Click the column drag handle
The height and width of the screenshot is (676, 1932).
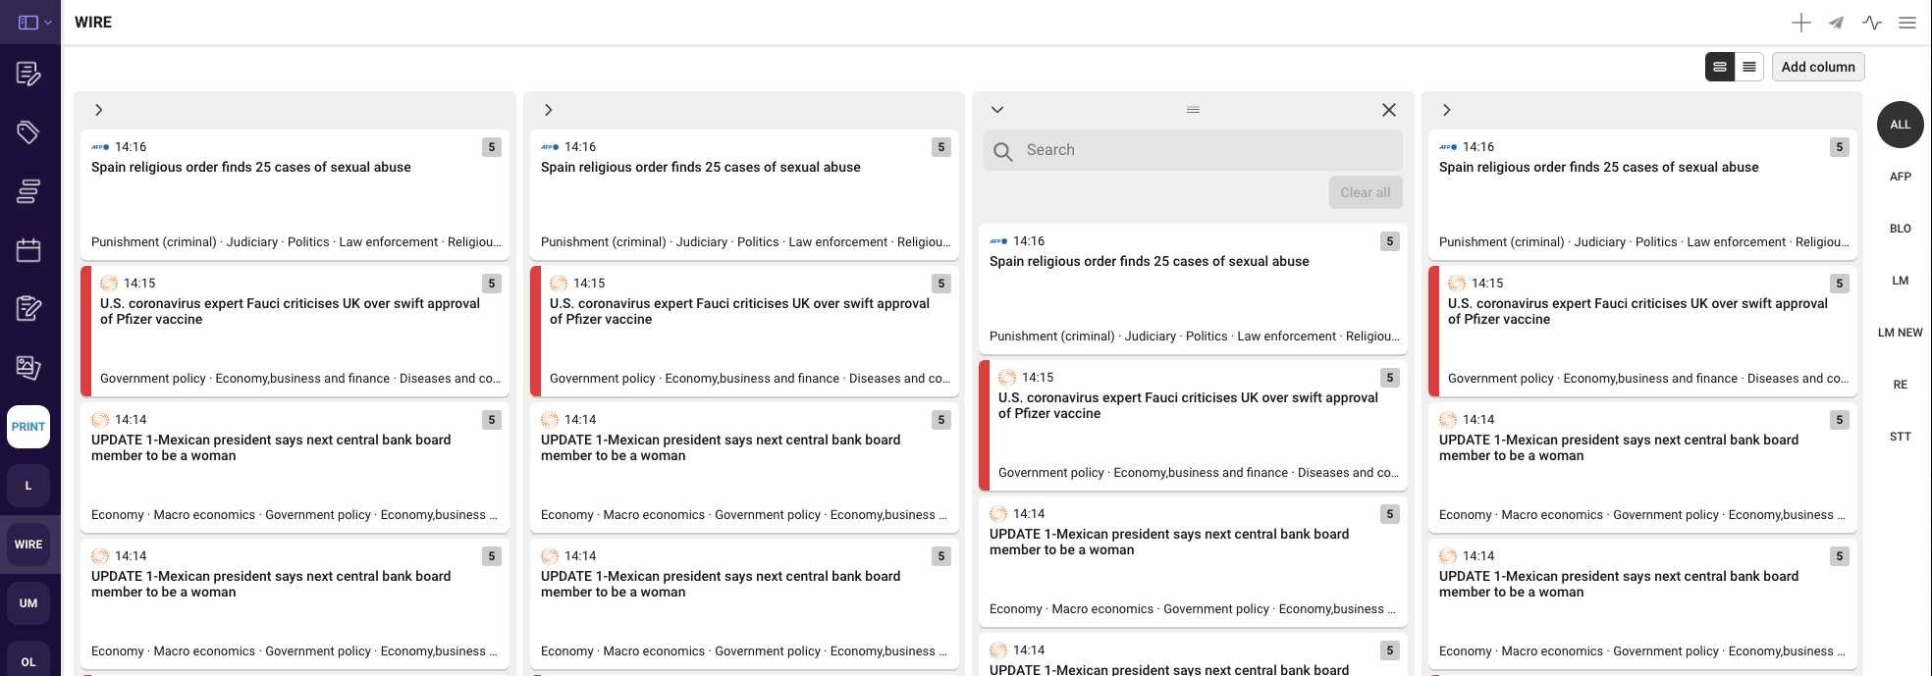[x=1193, y=110]
